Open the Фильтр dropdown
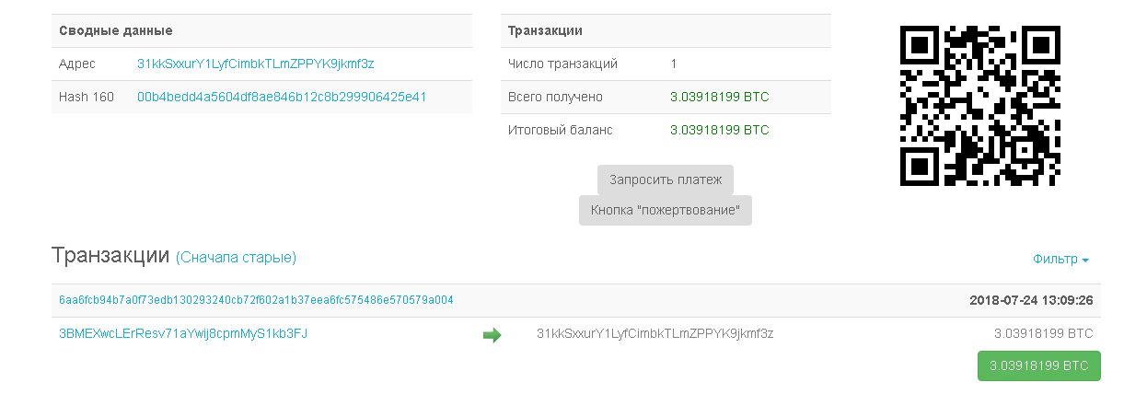Screen dimensions: 1147x394 pyautogui.click(x=1060, y=260)
